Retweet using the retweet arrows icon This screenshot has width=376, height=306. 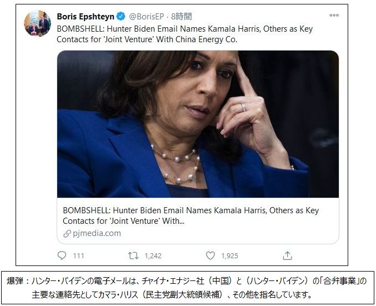click(133, 255)
